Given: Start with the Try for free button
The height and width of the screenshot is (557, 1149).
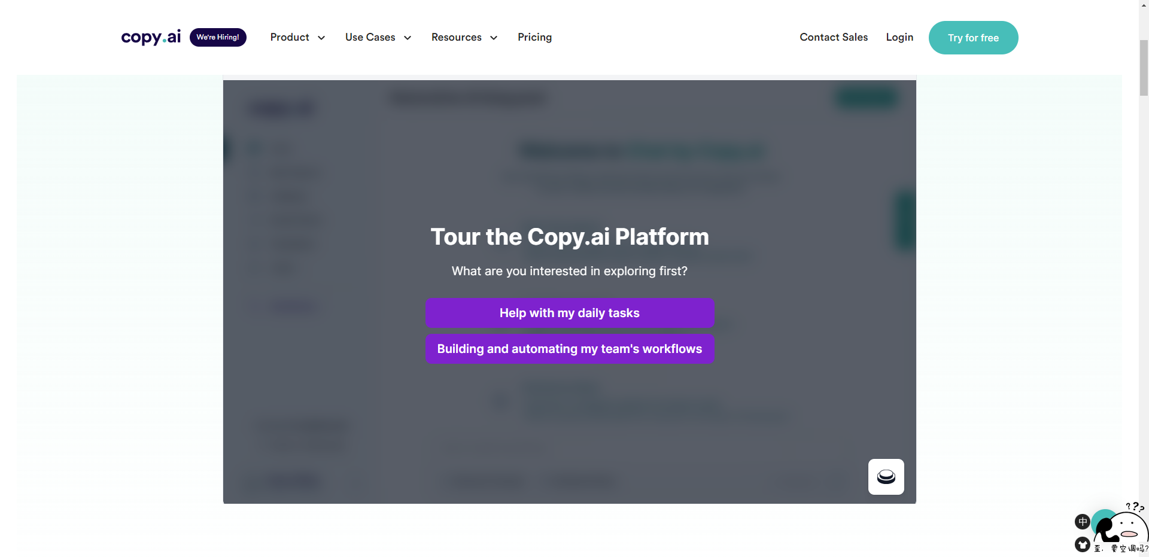Looking at the screenshot, I should pos(973,38).
